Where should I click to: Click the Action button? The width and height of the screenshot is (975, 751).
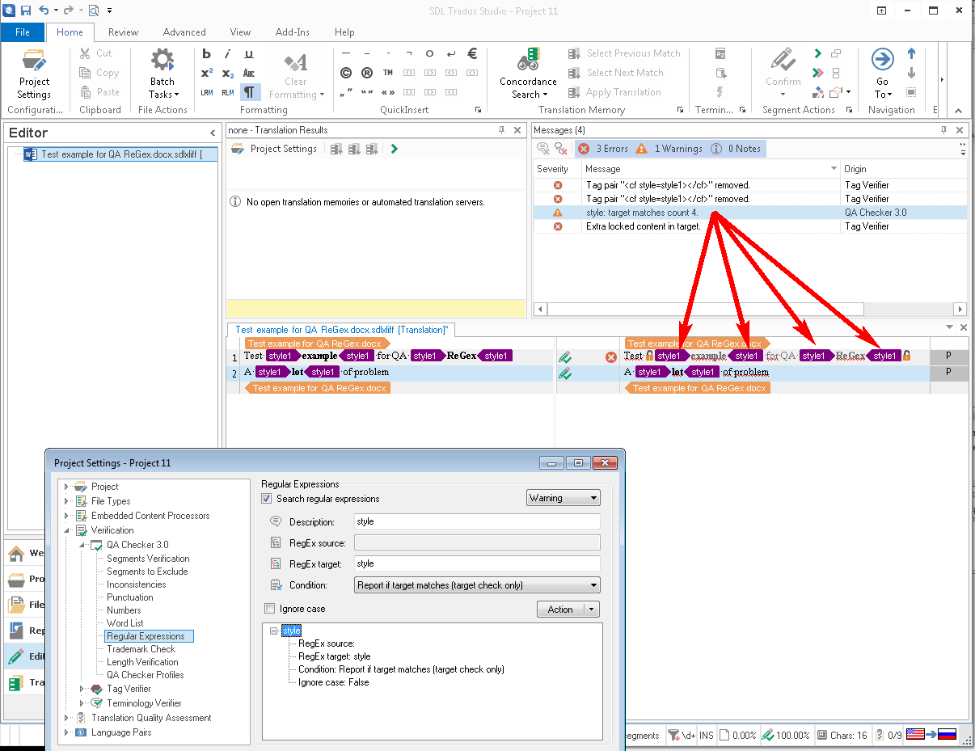pyautogui.click(x=560, y=610)
